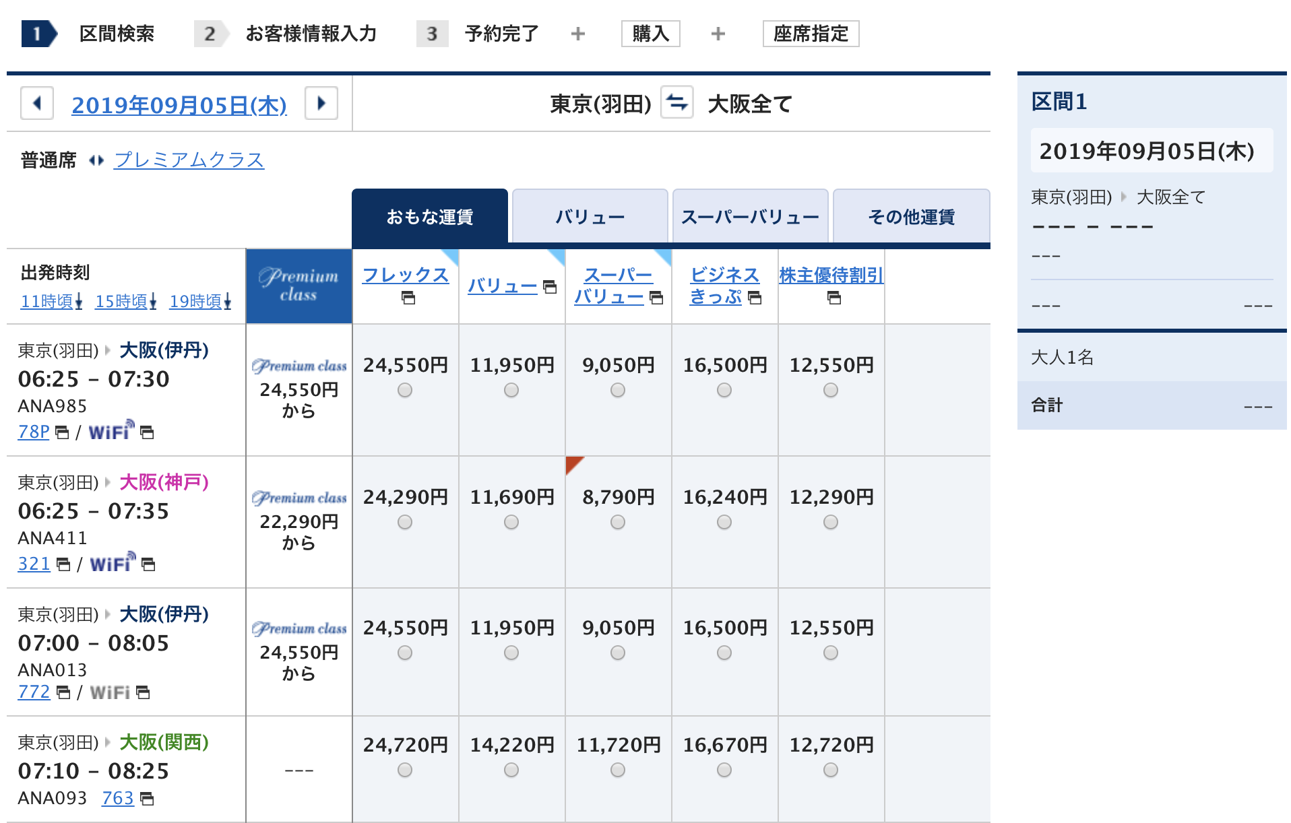1291x823 pixels.
Task: Click WiFi logo for flight ANA985
Action: coord(111,430)
